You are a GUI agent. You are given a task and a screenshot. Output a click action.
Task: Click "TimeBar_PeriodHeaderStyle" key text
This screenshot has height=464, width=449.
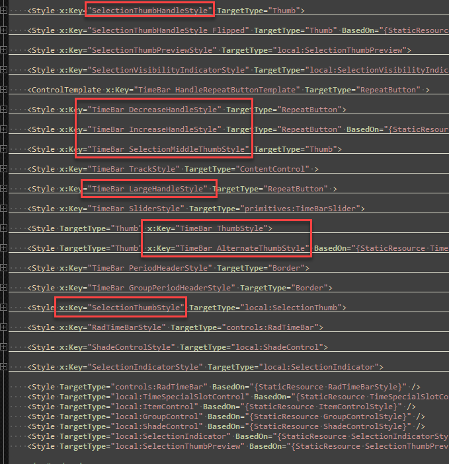[149, 269]
